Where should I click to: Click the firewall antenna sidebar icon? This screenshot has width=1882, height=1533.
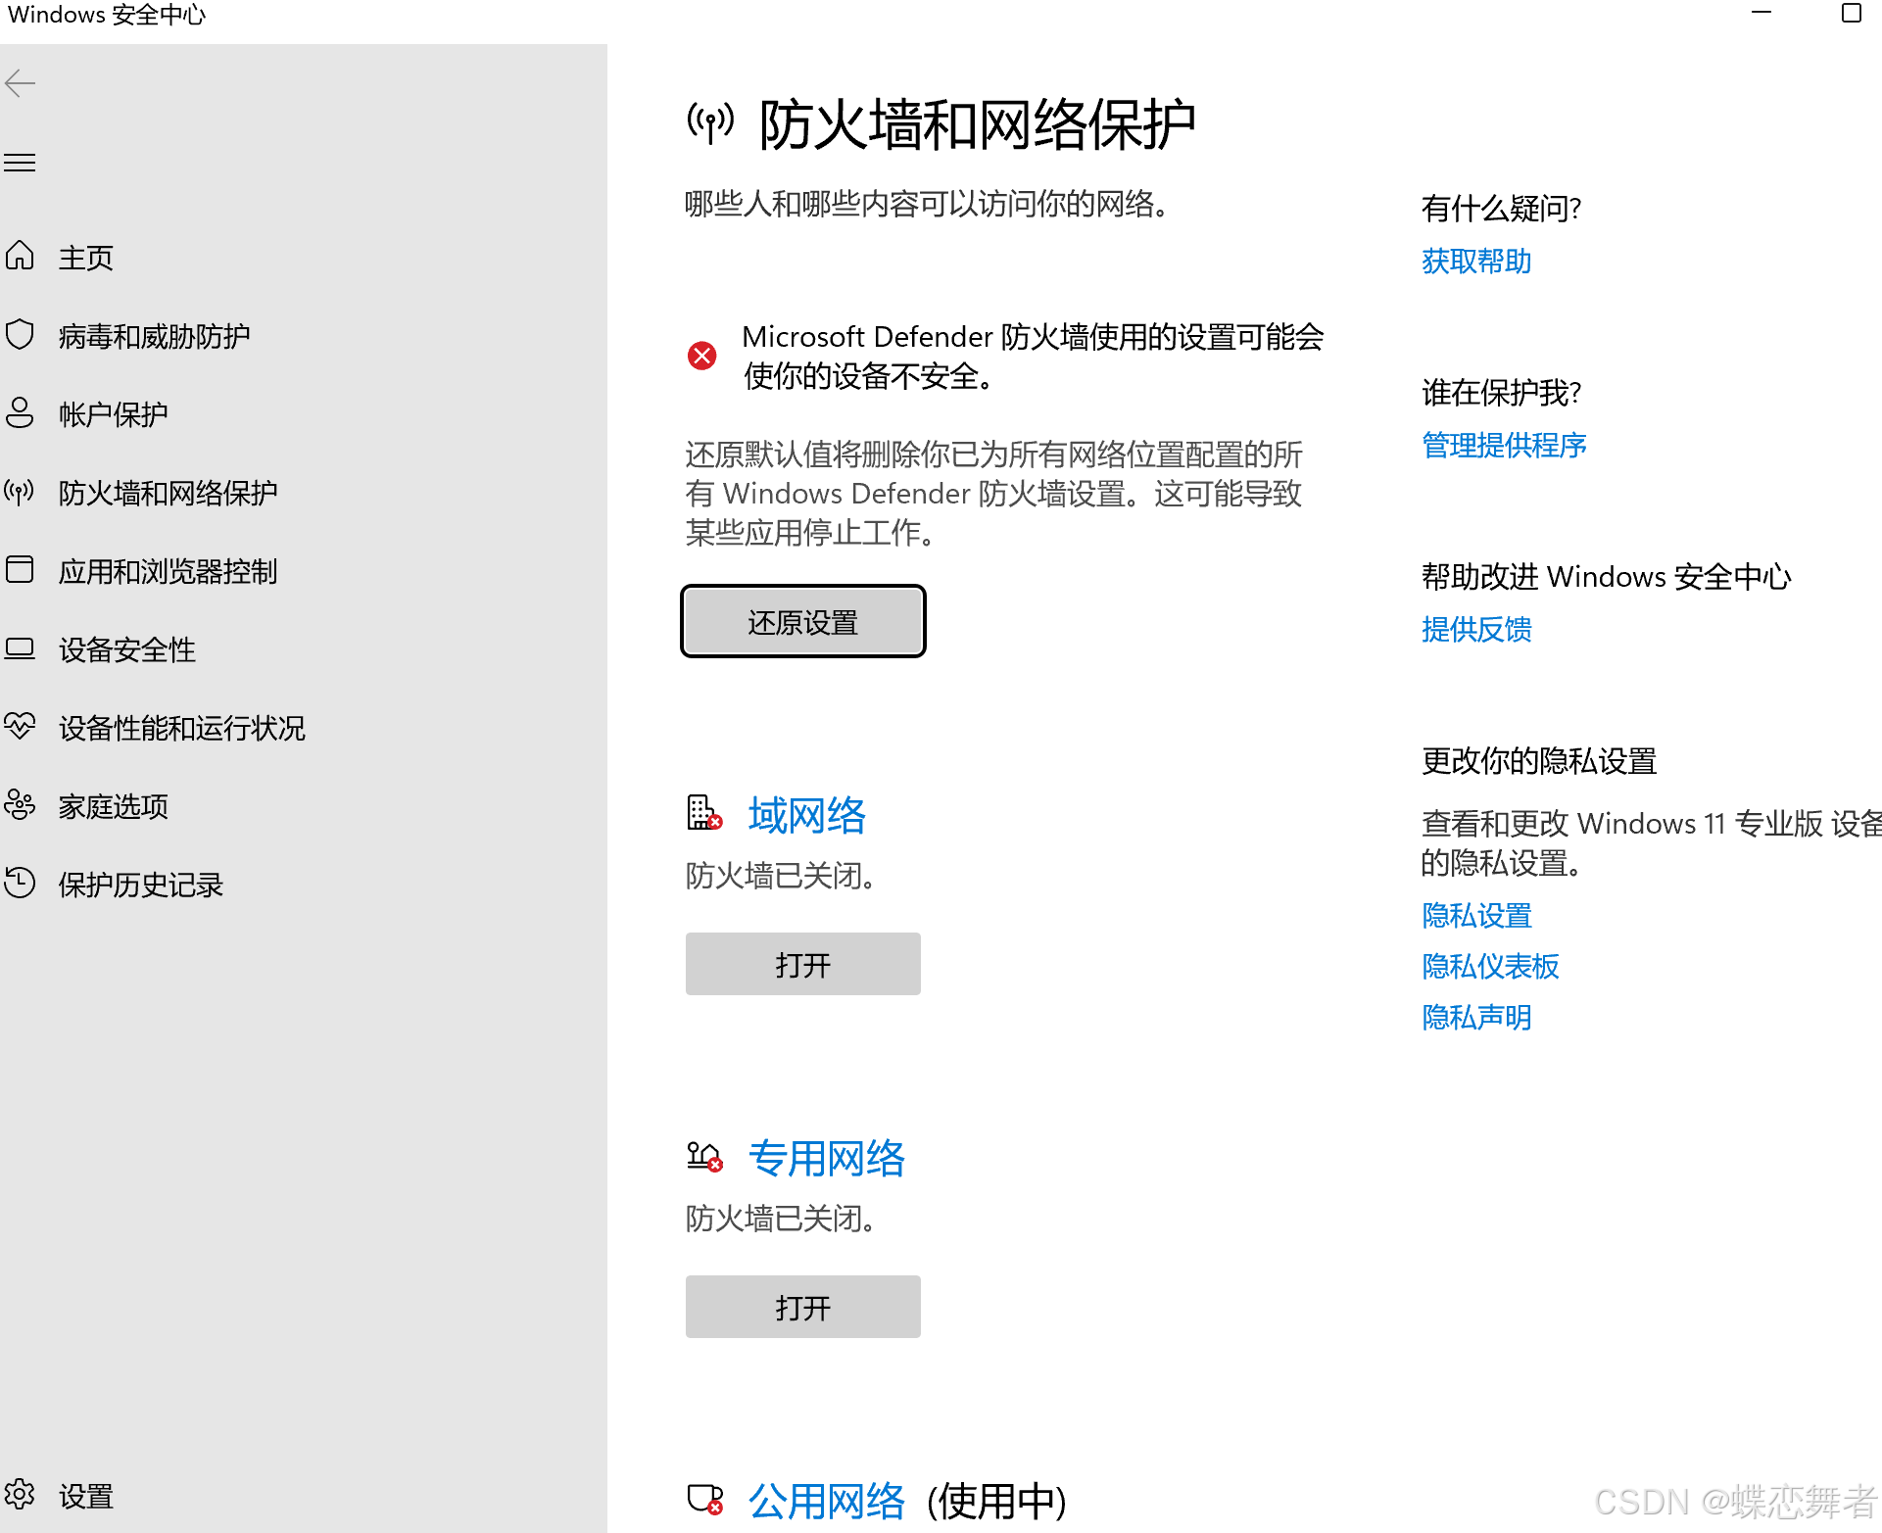pyautogui.click(x=20, y=492)
